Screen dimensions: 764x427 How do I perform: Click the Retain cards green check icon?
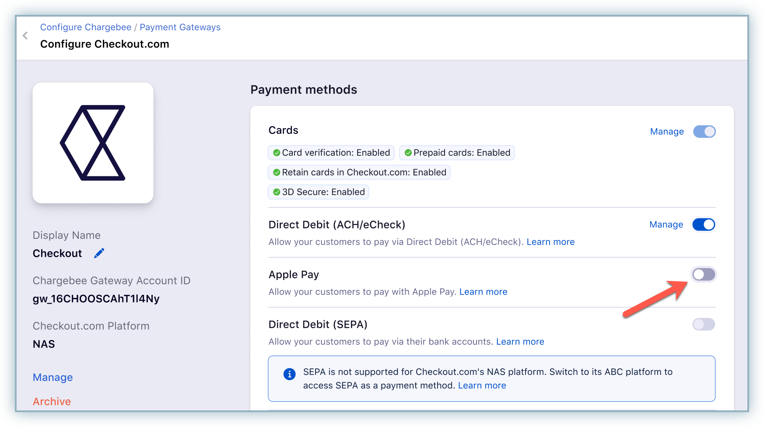[x=277, y=172]
